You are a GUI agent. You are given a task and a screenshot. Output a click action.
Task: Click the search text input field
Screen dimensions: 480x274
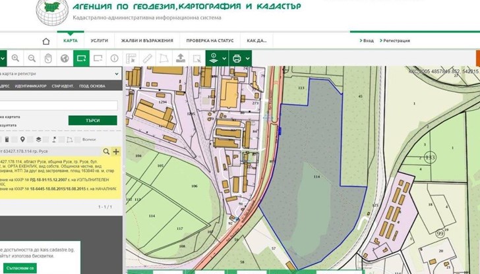58,105
